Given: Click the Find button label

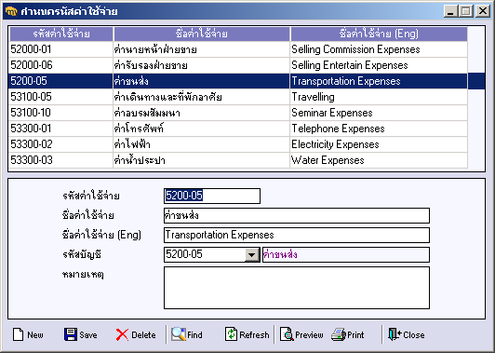Looking at the screenshot, I should point(194,335).
